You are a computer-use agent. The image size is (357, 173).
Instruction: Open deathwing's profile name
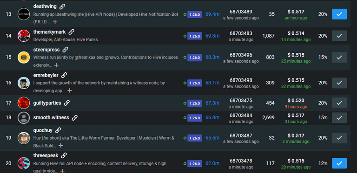45,6
